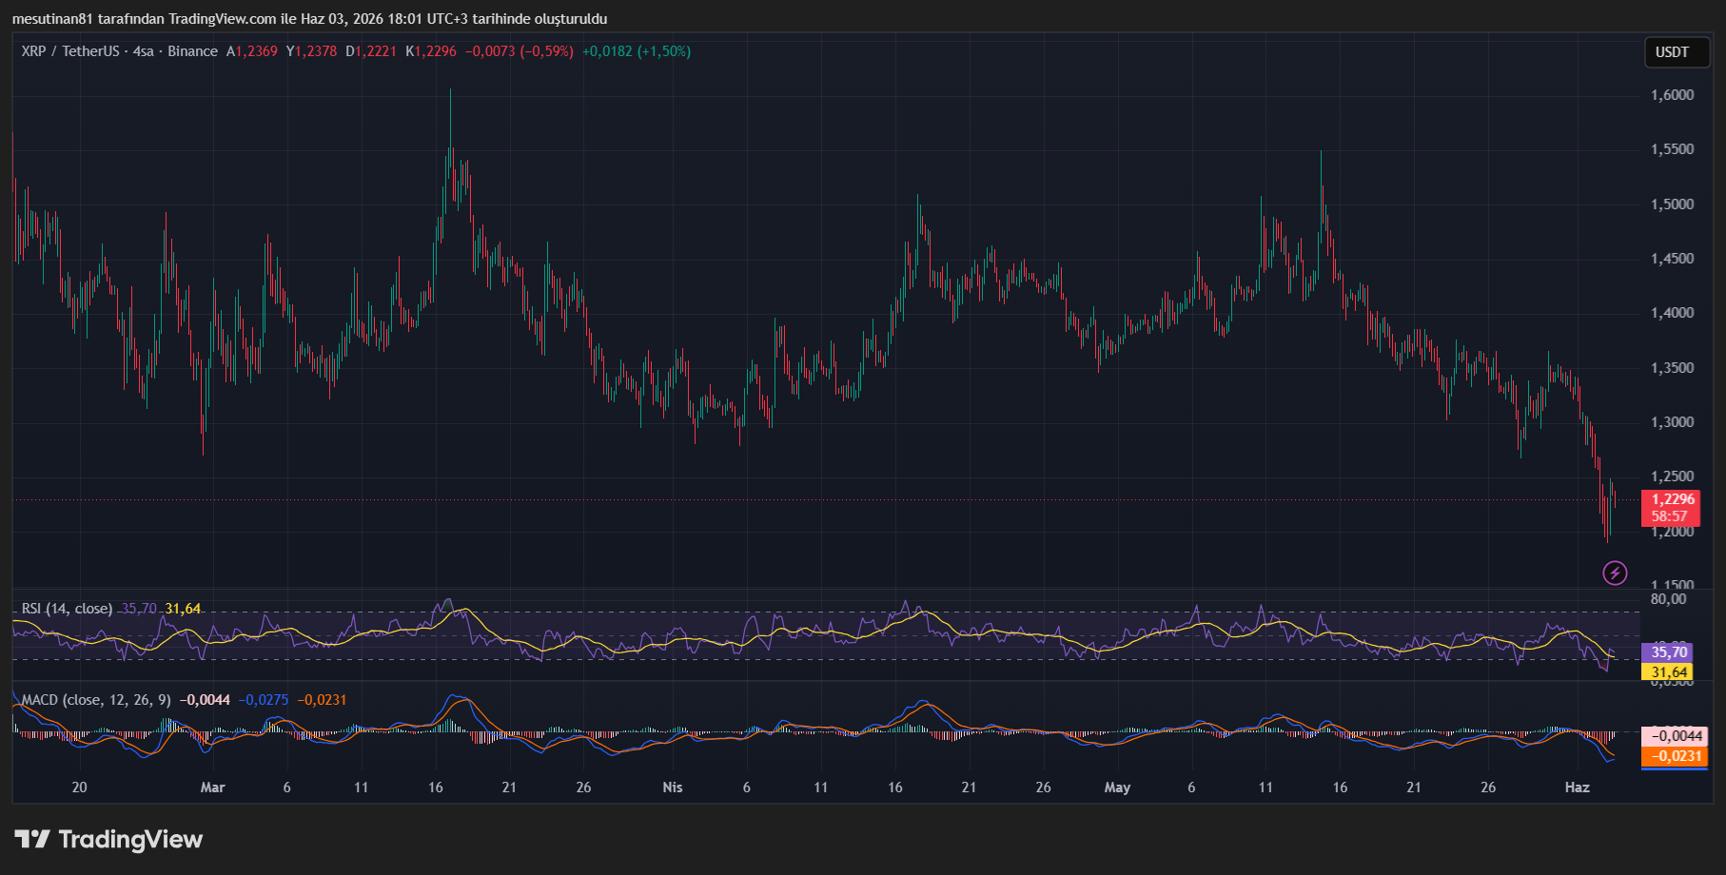This screenshot has height=875, width=1726.
Task: Click the 1,5500 price scale level
Action: tap(1673, 149)
